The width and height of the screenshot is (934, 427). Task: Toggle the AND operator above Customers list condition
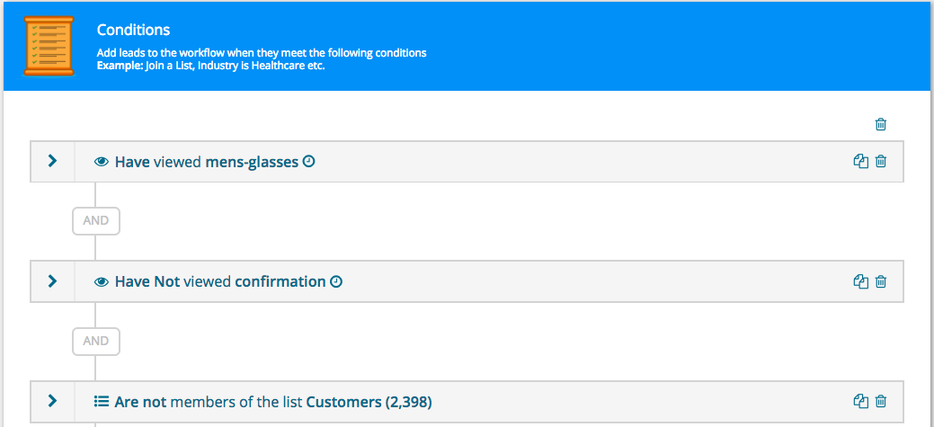pos(96,341)
